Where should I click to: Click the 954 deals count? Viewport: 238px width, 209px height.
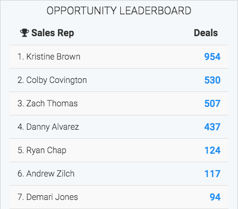tap(212, 57)
